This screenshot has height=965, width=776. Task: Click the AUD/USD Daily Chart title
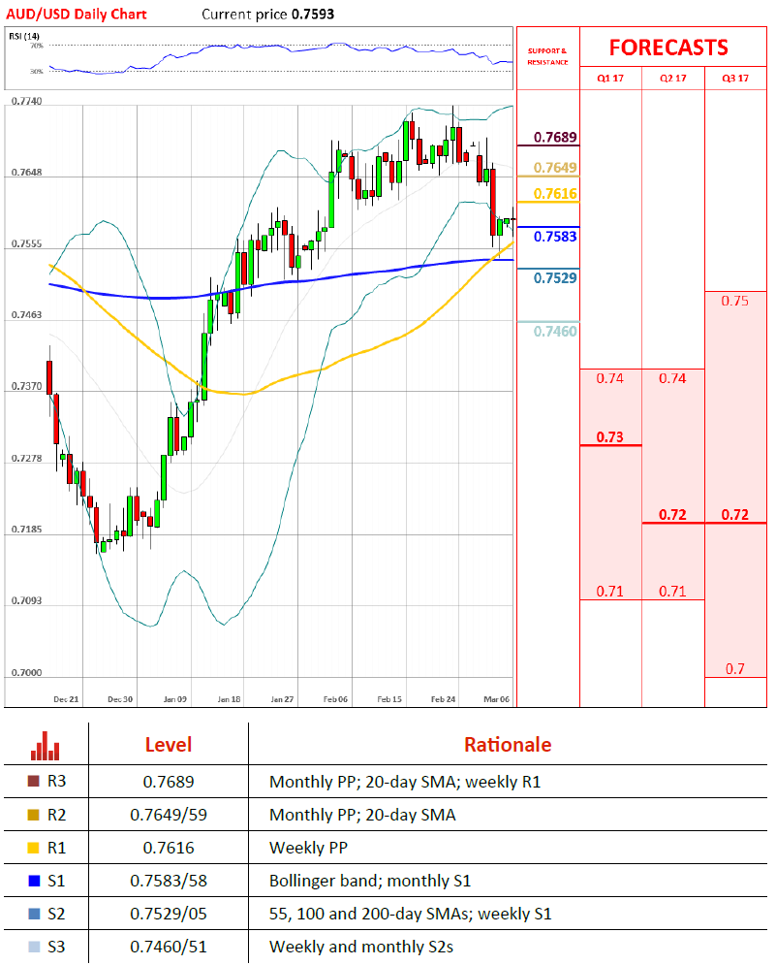click(x=77, y=14)
